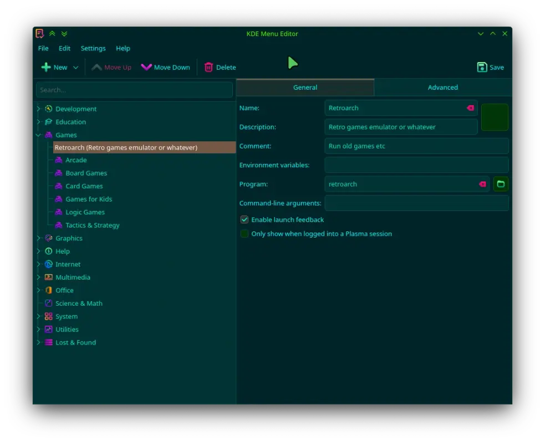545x443 pixels.
Task: Click the Lost & Found list icon
Action: (x=49, y=342)
